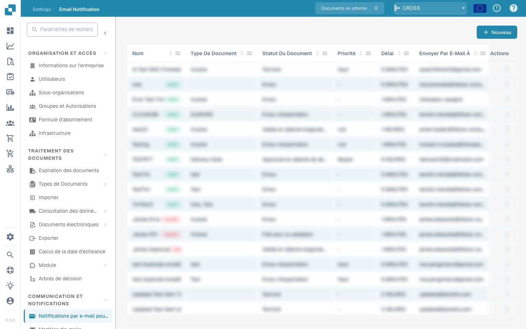The width and height of the screenshot is (526, 329).
Task: Open the support lifebuoy icon
Action: (10, 270)
